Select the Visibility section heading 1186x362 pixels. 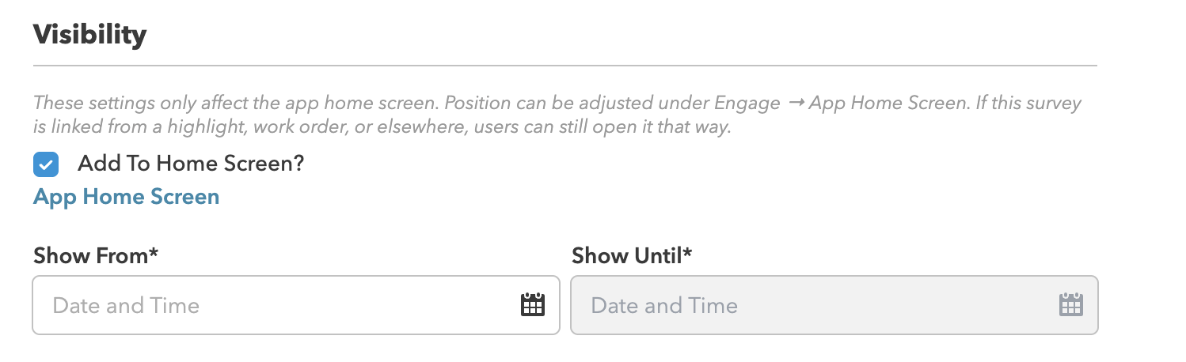point(89,35)
